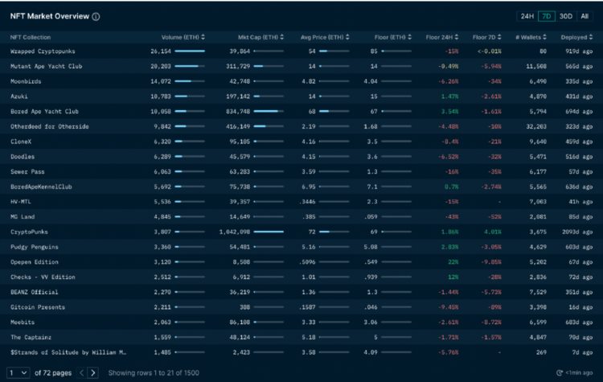The width and height of the screenshot is (603, 382).
Task: Sort by Floor 7D column arrows
Action: tap(503, 37)
